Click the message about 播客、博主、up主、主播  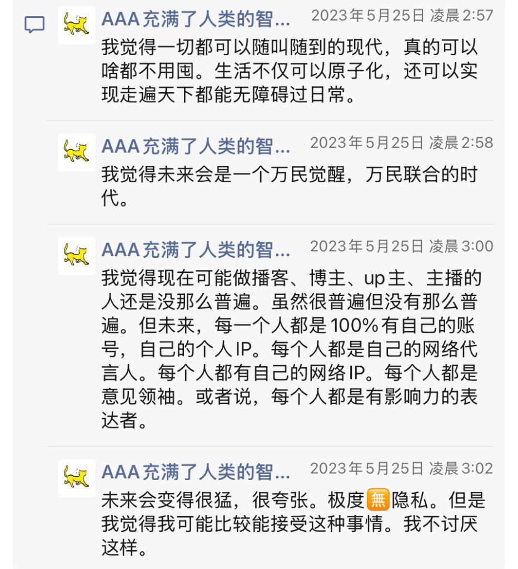pyautogui.click(x=289, y=349)
